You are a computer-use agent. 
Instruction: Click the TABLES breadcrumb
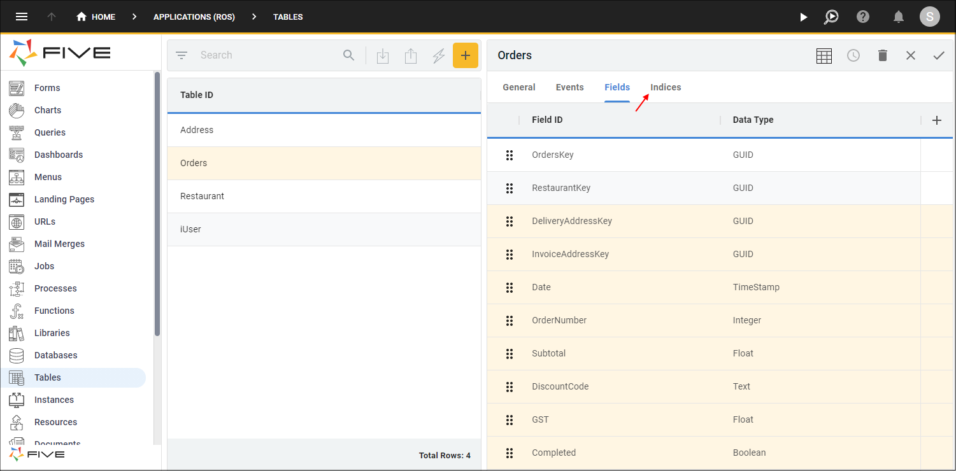pos(288,17)
